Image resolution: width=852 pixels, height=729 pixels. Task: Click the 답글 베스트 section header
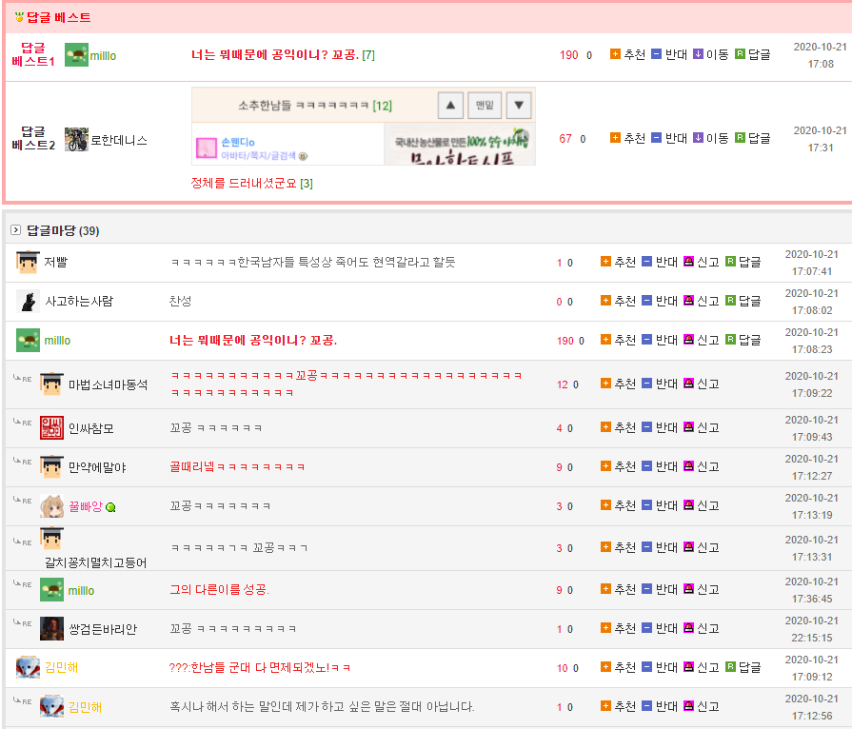(57, 18)
